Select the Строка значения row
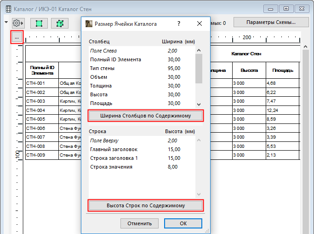Screen dimensions: 314x234 pyautogui.click(x=142, y=167)
